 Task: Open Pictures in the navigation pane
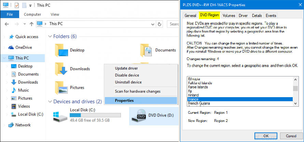[25, 98]
